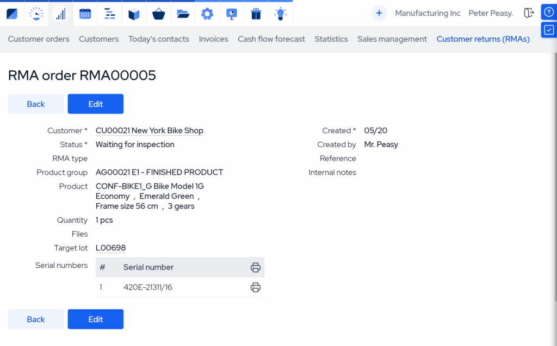557x346 pixels.
Task: Open the CRM gauge icon
Action: (36, 13)
